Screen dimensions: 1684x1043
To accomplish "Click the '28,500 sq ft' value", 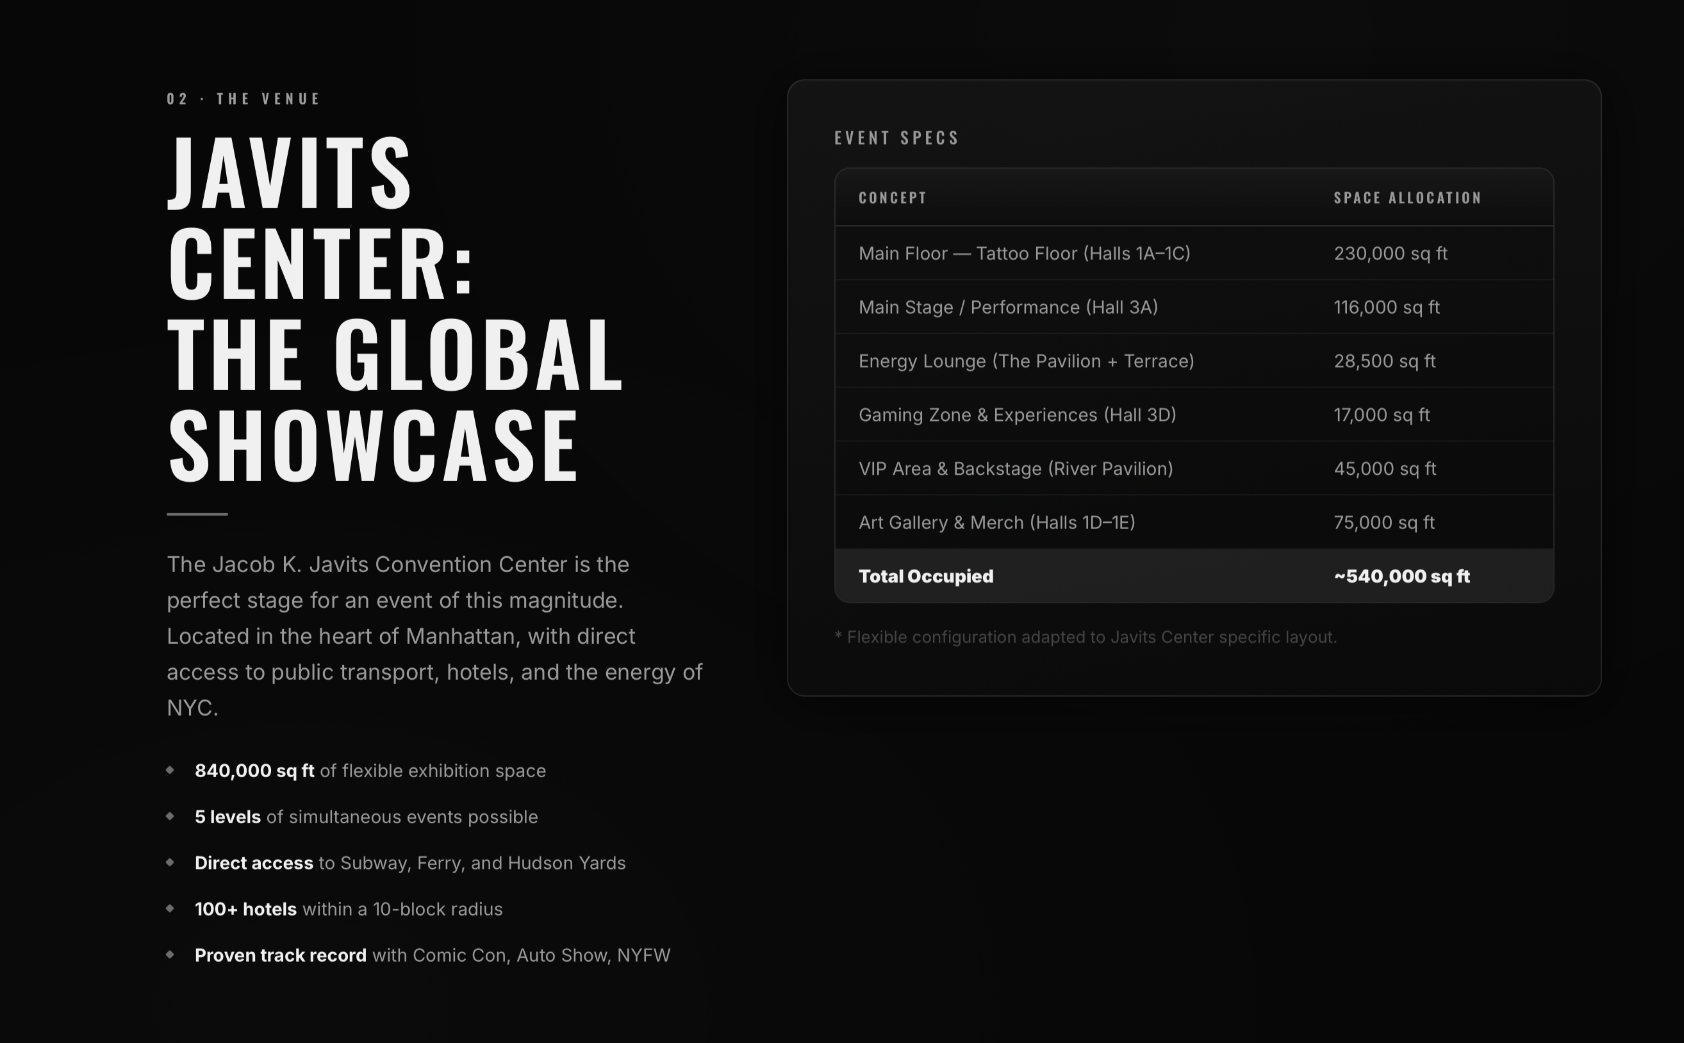I will 1385,361.
